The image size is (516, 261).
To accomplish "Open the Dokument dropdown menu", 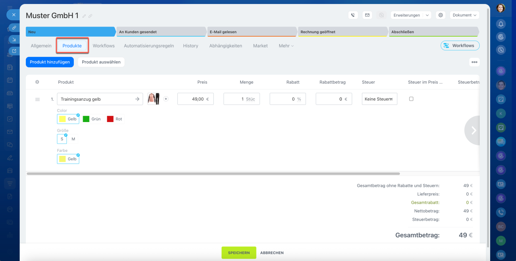I will click(x=464, y=15).
